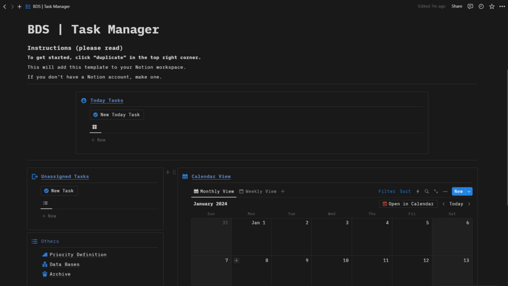This screenshot has width=508, height=286.
Task: Open the Sort menu
Action: click(405, 191)
